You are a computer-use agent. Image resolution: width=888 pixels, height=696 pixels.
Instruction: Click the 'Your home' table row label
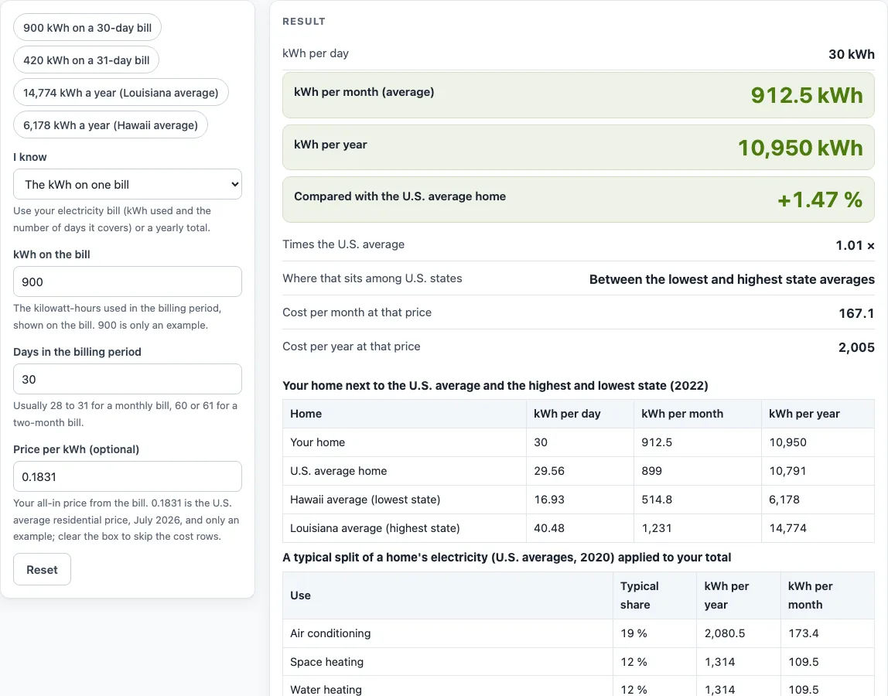point(317,442)
